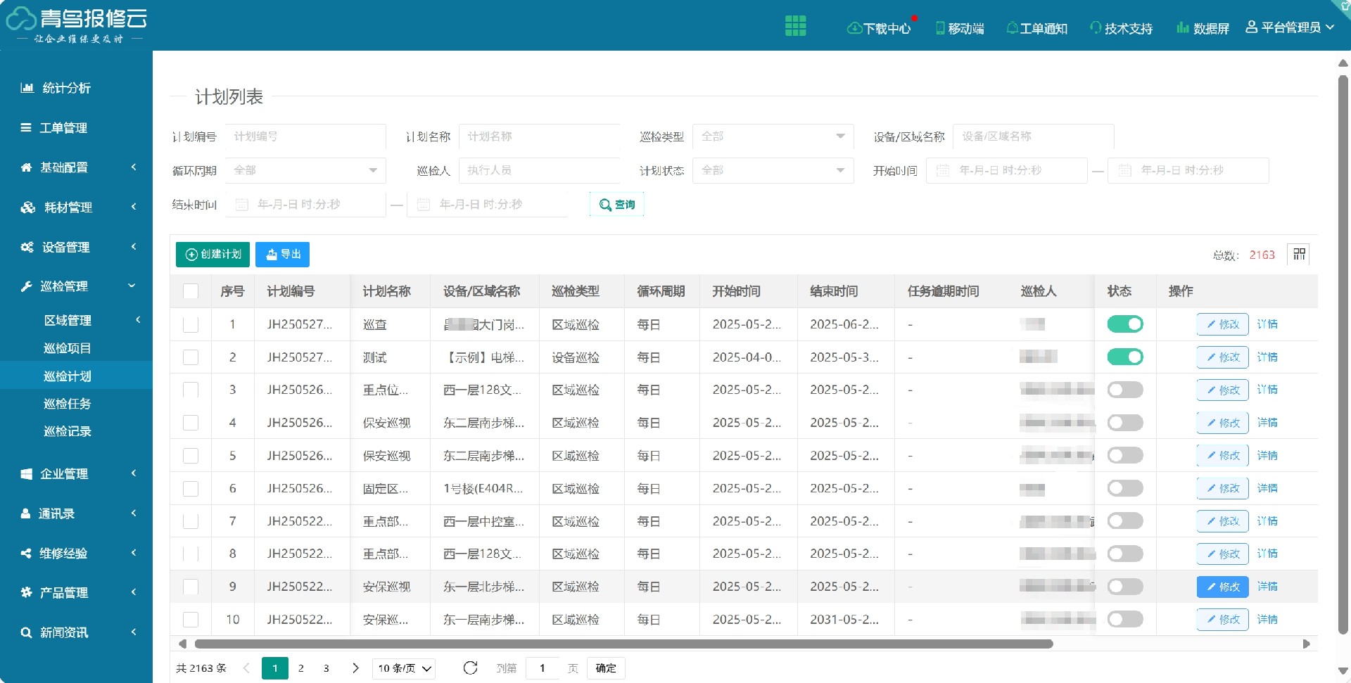Enable the status toggle on row 3
Image resolution: width=1351 pixels, height=683 pixels.
tap(1125, 390)
